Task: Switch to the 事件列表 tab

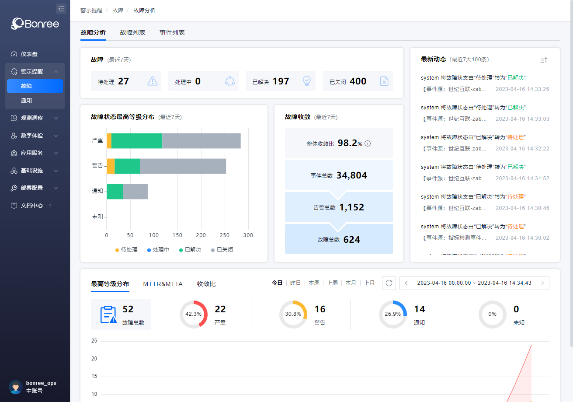Action: (x=172, y=32)
